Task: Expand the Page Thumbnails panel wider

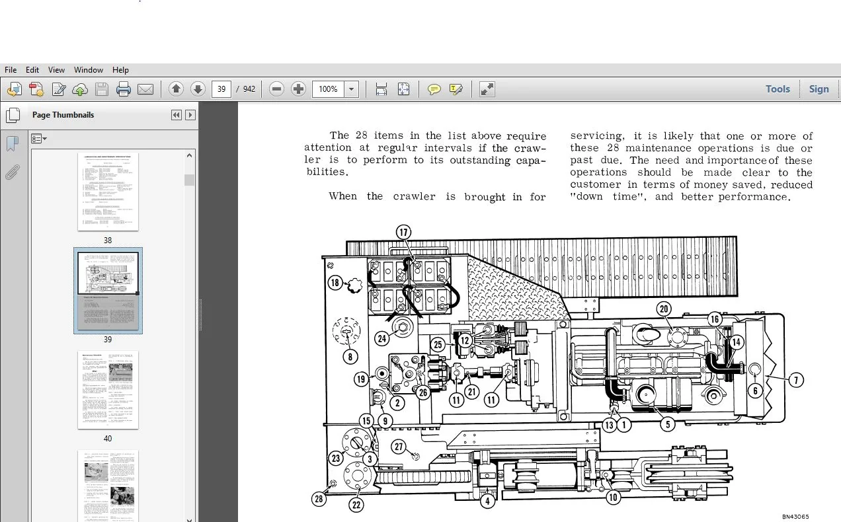Action: 190,115
